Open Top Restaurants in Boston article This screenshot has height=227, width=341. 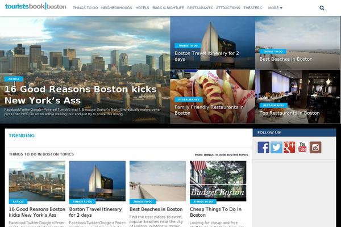[289, 113]
